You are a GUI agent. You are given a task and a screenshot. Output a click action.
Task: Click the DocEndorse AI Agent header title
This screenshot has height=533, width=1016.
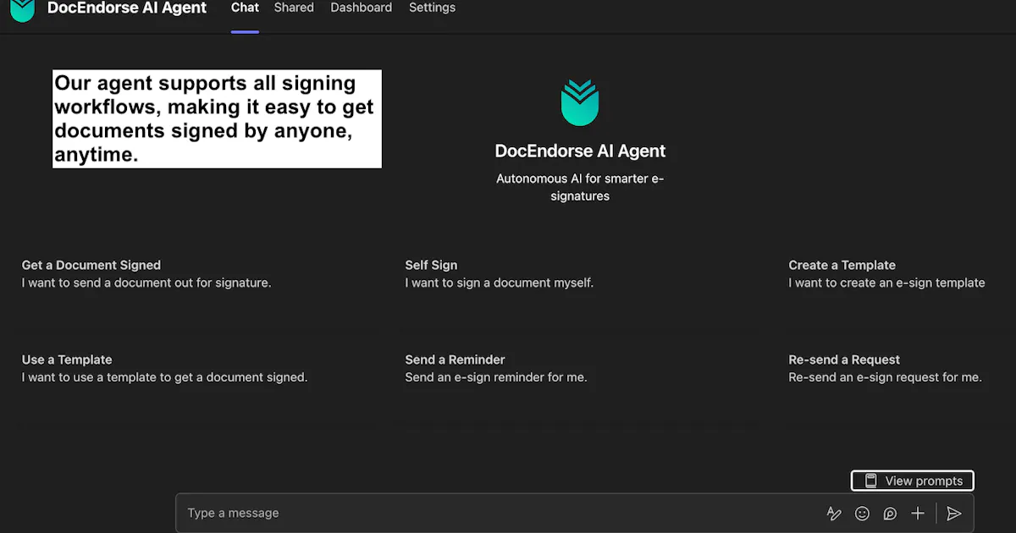point(127,8)
